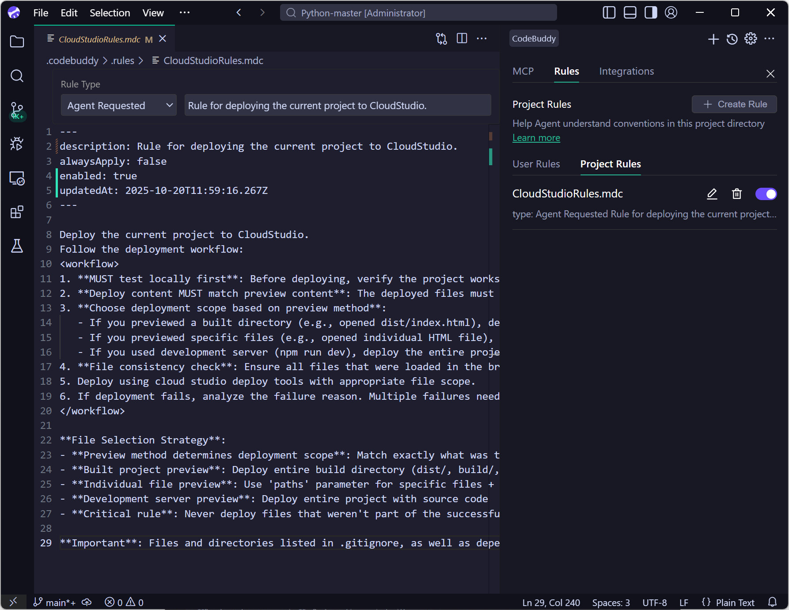Open the Explorer folder icon in the sidebar

[17, 42]
